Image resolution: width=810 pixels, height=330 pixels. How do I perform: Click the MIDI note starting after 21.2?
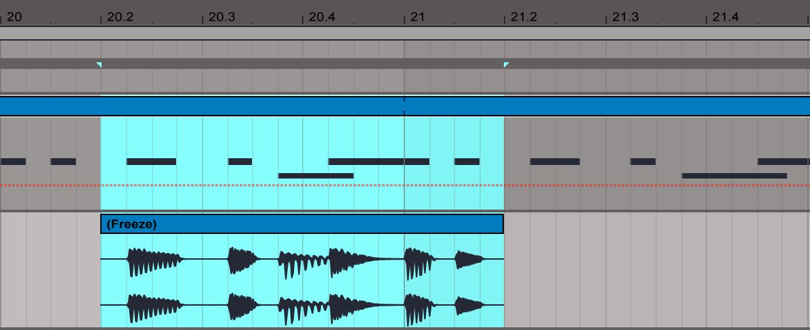pos(555,162)
